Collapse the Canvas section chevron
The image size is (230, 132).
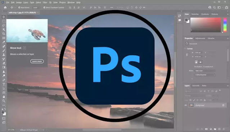(x=185, y=48)
